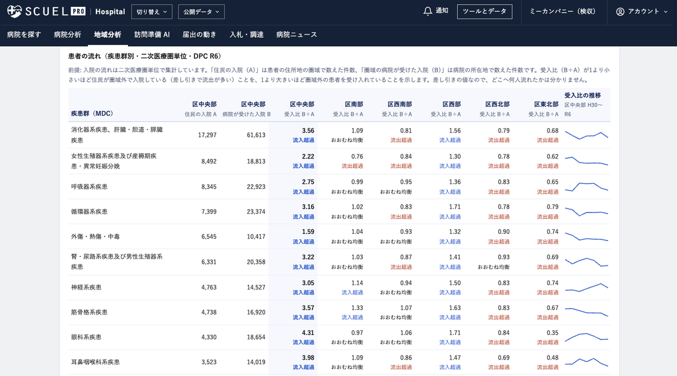Image resolution: width=677 pixels, height=376 pixels.
Task: Open the 病院ニュース tab
Action: pyautogui.click(x=297, y=34)
